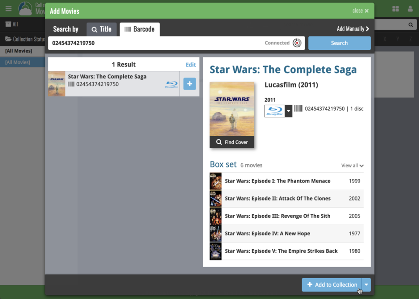Click the Find Cover button
Screen dimensions: 419x299
click(x=232, y=142)
